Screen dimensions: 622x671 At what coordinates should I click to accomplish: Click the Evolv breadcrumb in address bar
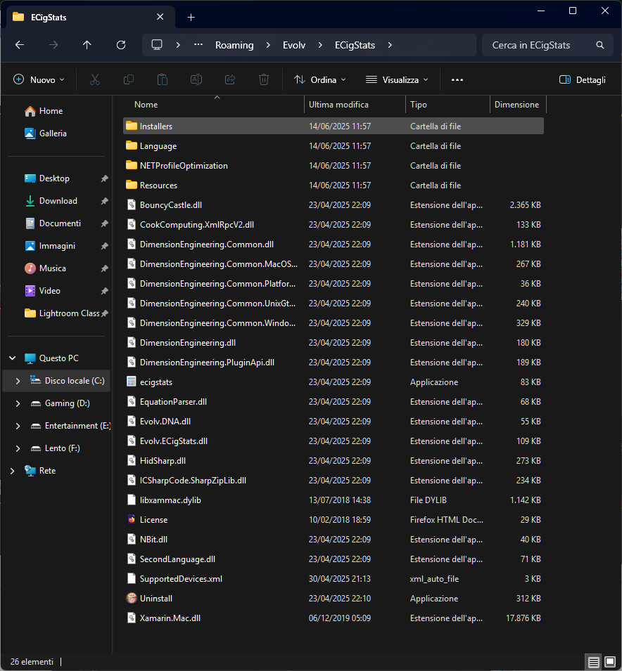tap(296, 45)
